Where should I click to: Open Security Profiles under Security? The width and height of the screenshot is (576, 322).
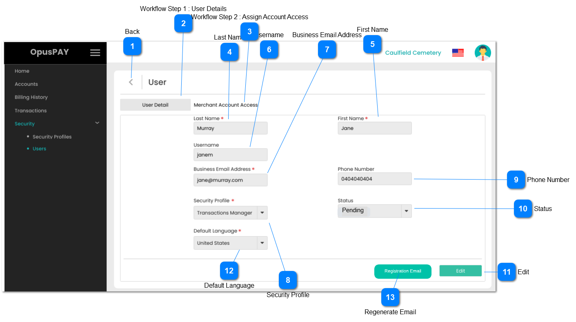[x=52, y=136]
